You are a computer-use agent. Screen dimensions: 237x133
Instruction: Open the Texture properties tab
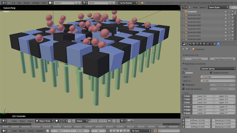click(215, 44)
